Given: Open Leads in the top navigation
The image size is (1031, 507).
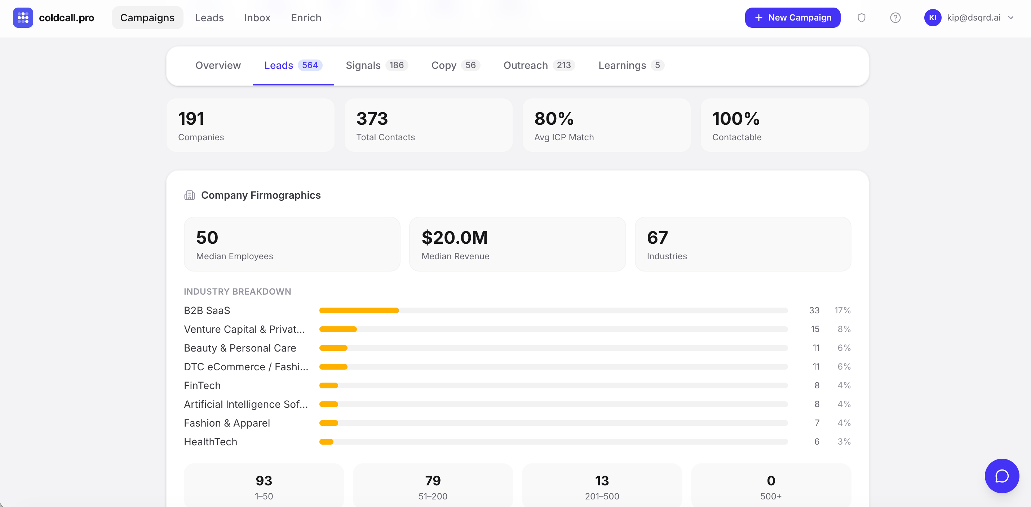Looking at the screenshot, I should (x=209, y=18).
